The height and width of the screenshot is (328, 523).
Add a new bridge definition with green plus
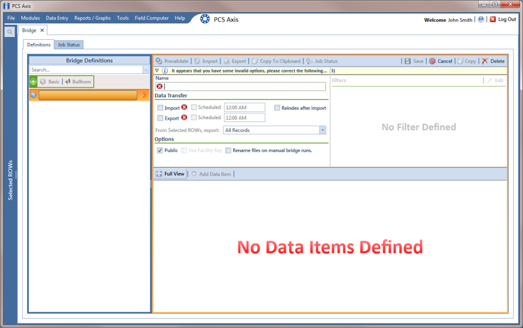(x=33, y=82)
